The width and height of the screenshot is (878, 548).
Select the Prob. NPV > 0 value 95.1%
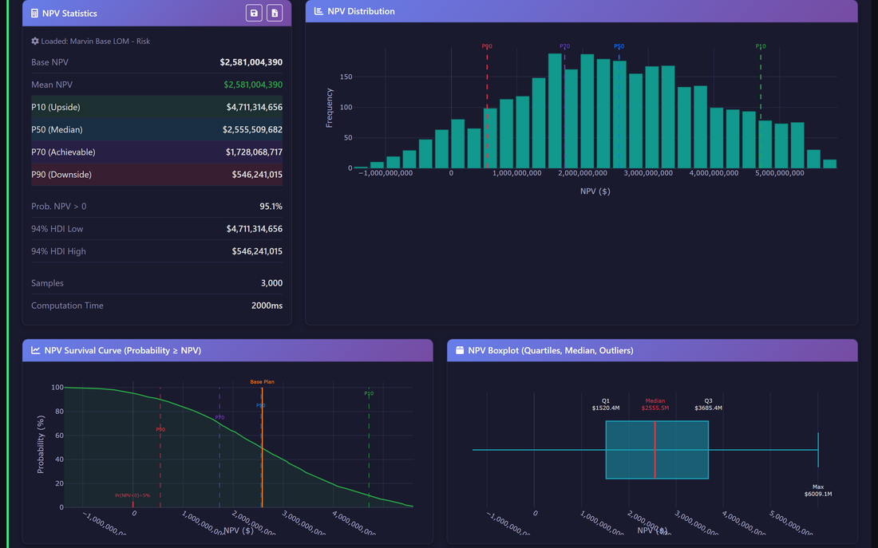(271, 206)
